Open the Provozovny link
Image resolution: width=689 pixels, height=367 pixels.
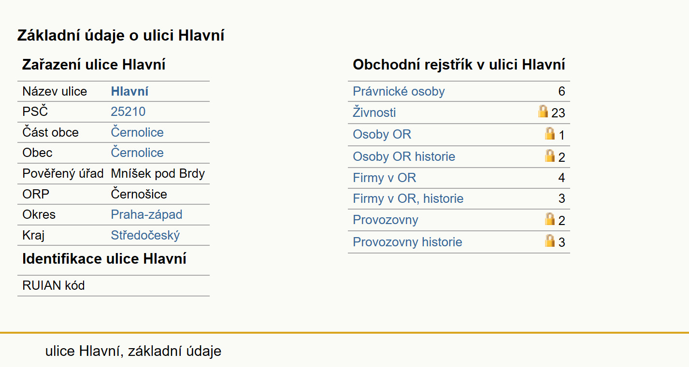[x=386, y=220]
